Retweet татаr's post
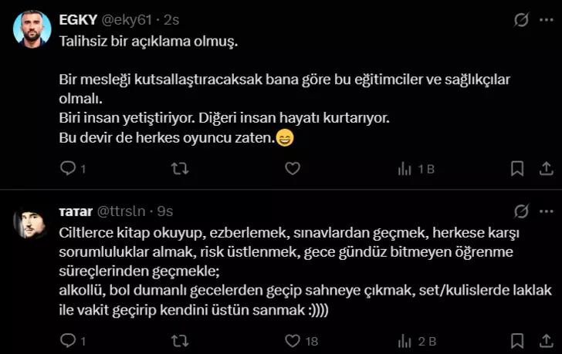 [179, 339]
